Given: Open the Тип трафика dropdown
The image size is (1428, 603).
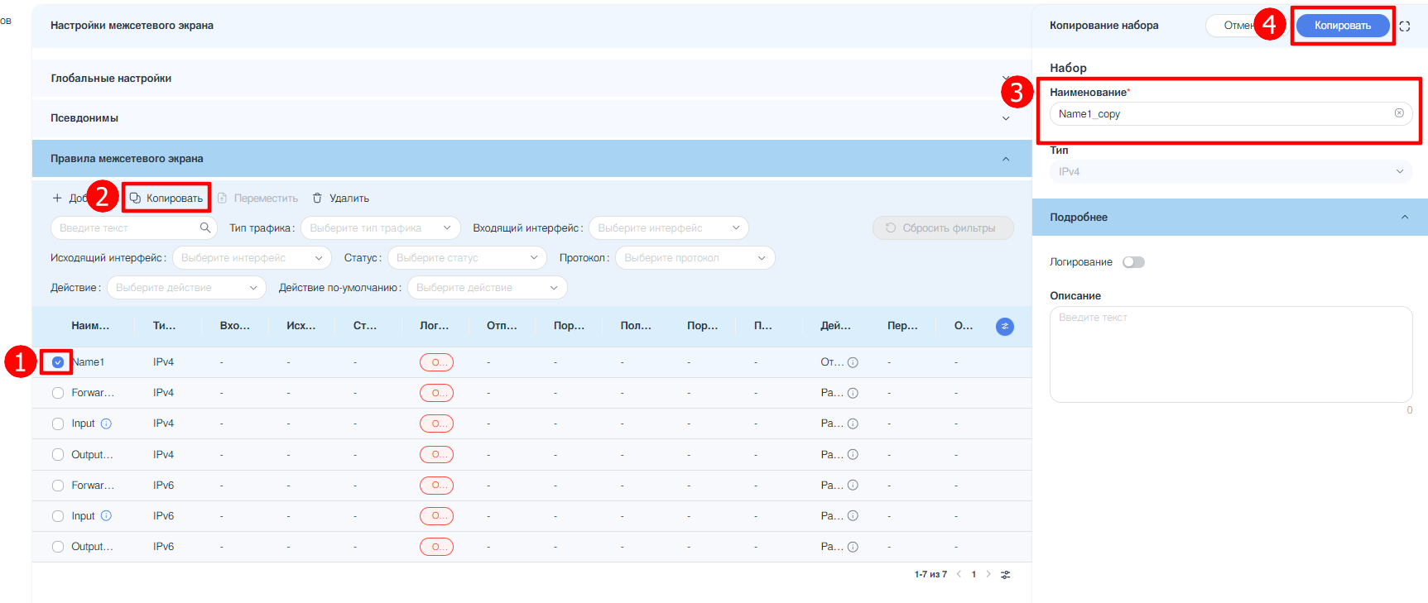Looking at the screenshot, I should 381,228.
